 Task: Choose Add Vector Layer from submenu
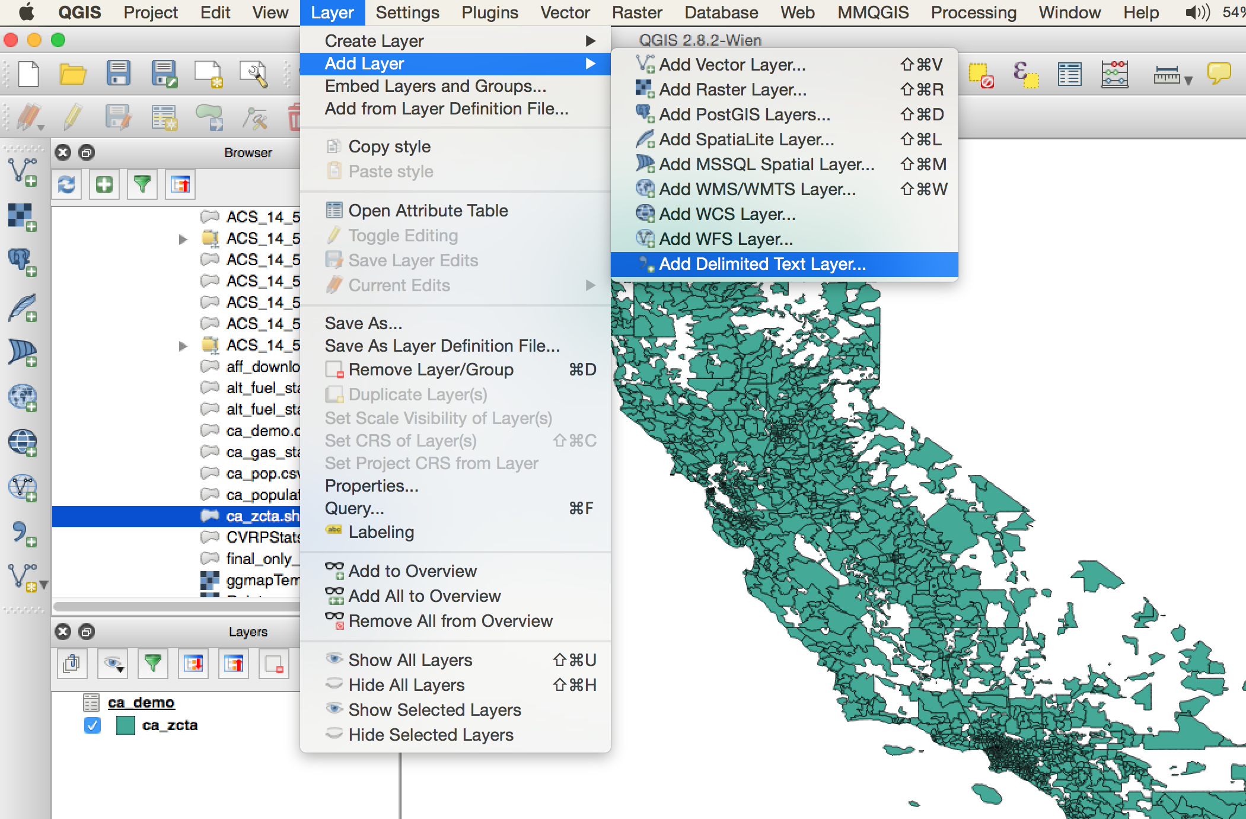[x=785, y=65]
